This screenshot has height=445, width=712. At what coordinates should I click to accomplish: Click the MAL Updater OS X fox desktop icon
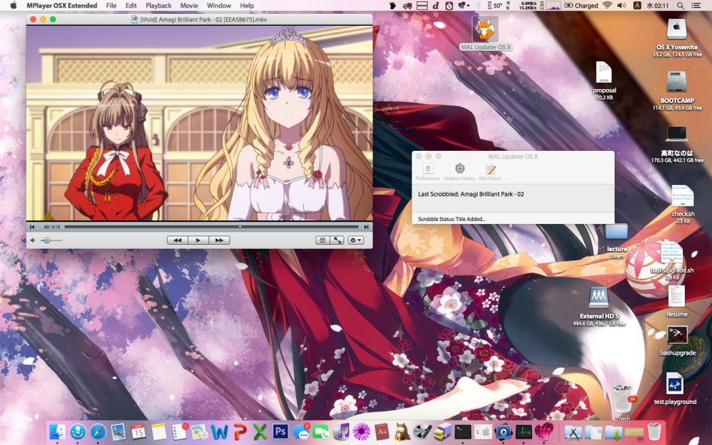(x=485, y=29)
